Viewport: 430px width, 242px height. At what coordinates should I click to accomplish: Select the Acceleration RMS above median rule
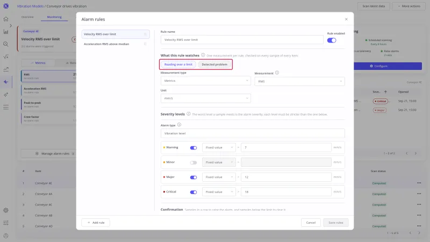point(116,44)
